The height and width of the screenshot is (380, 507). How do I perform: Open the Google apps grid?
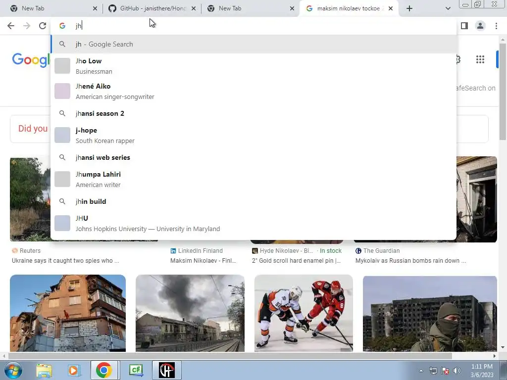(x=480, y=59)
